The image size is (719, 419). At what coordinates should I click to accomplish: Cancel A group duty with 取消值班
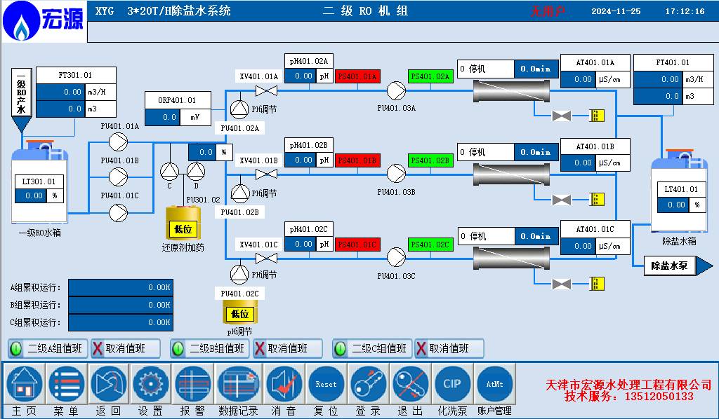tap(126, 348)
